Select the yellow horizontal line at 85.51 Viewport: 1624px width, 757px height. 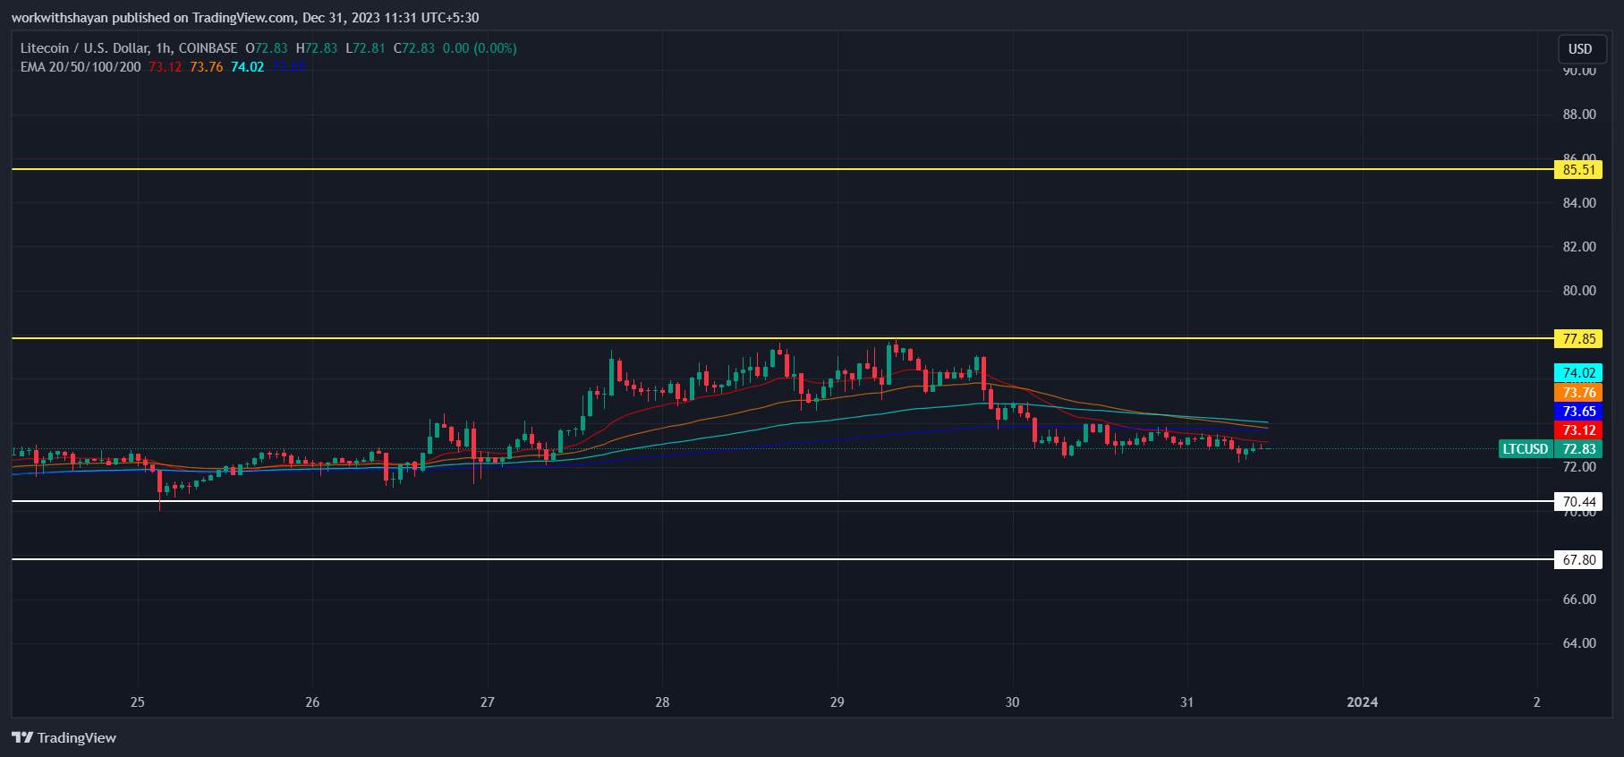point(783,169)
